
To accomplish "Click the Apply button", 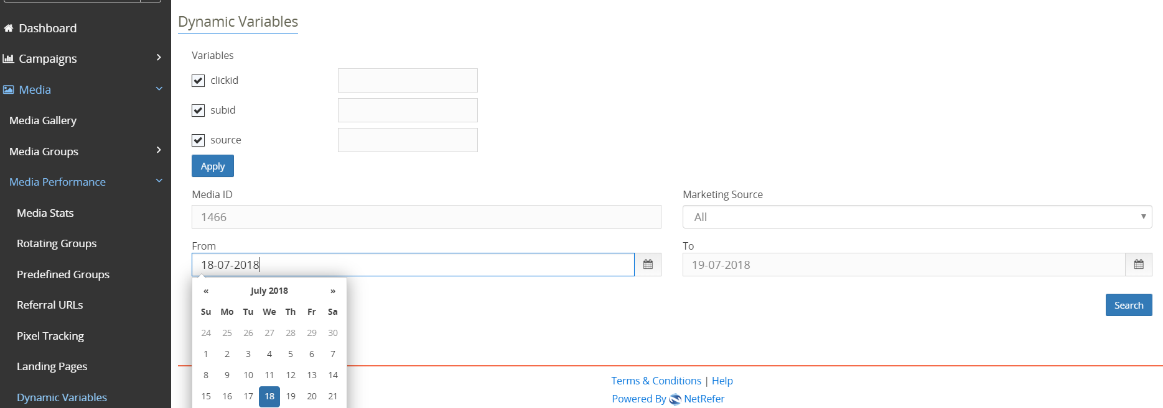I will pyautogui.click(x=213, y=166).
